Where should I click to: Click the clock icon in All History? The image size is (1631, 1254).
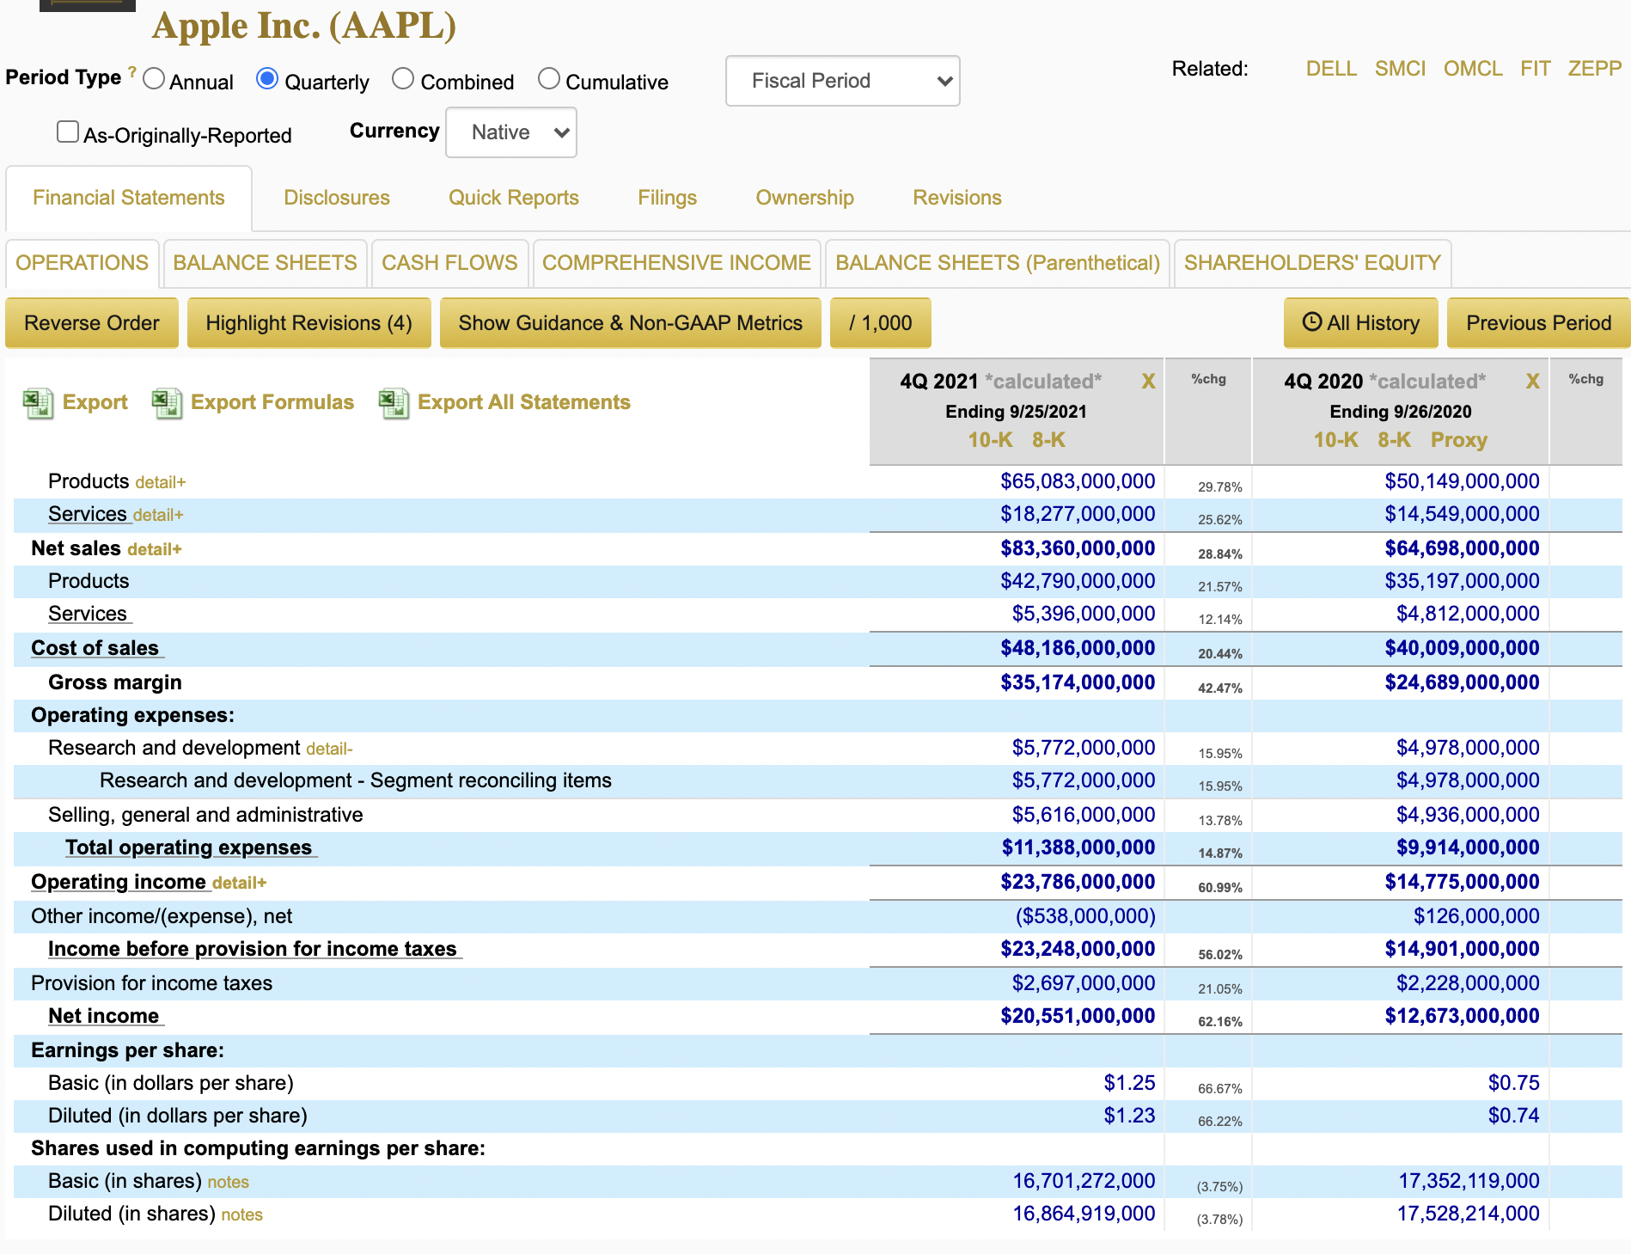coord(1311,322)
